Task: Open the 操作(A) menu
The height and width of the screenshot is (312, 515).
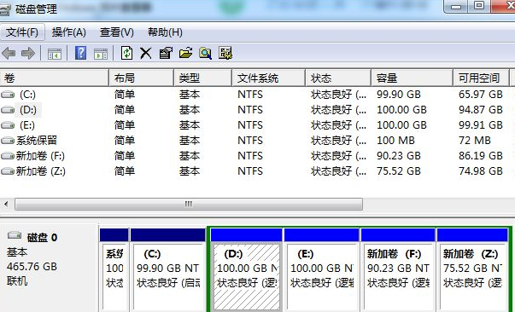Action: pyautogui.click(x=68, y=32)
